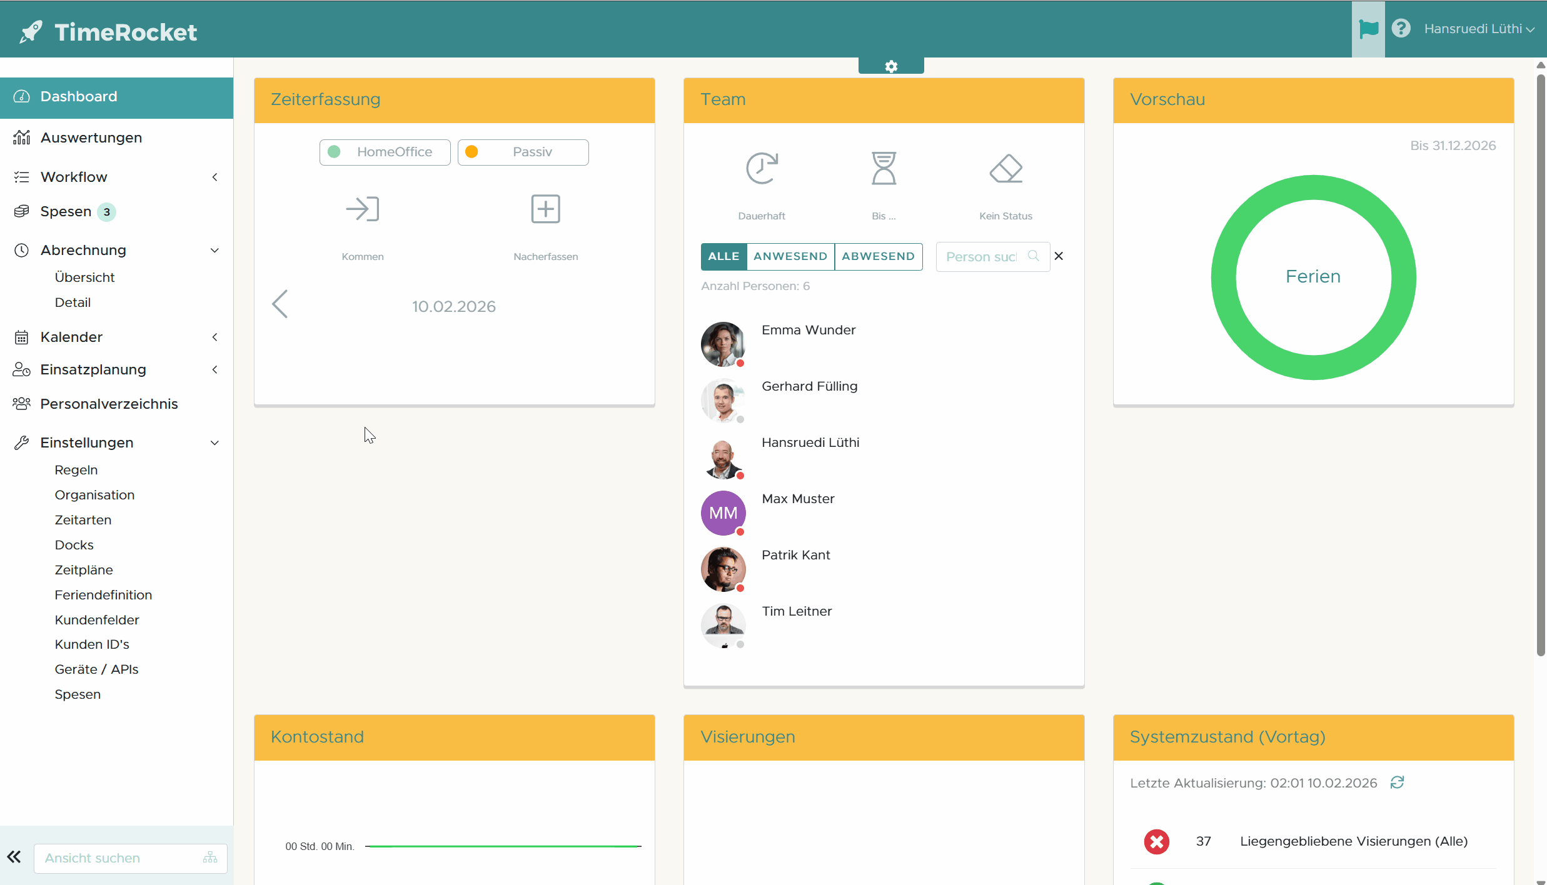Image resolution: width=1547 pixels, height=885 pixels.
Task: Open the Zeitpläne settings link
Action: (84, 569)
